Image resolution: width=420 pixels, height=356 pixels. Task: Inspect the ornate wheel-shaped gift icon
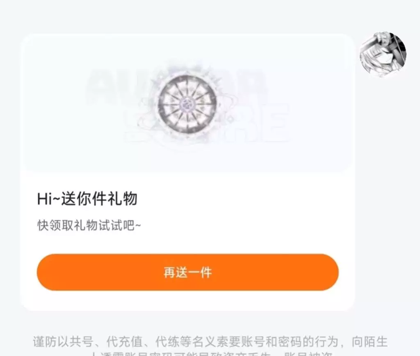(x=187, y=104)
